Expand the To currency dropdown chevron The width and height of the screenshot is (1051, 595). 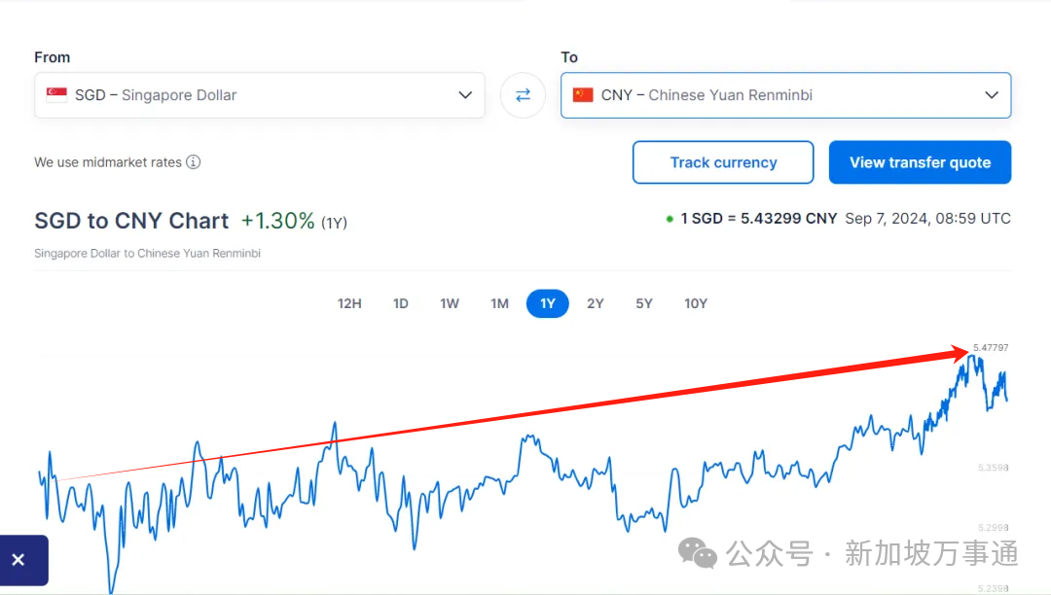pos(992,95)
